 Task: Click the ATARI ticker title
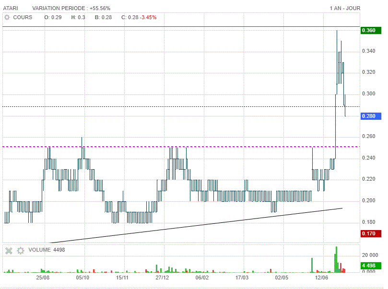pyautogui.click(x=11, y=8)
